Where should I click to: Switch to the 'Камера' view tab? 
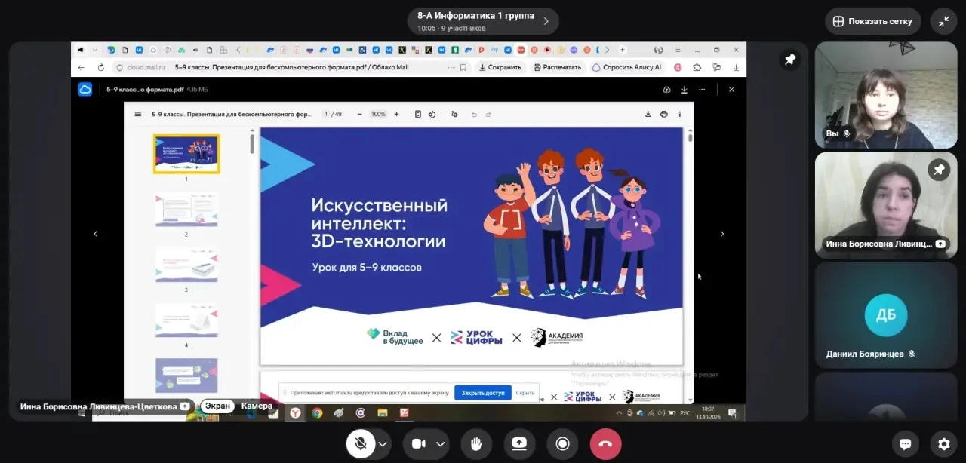[x=257, y=406]
